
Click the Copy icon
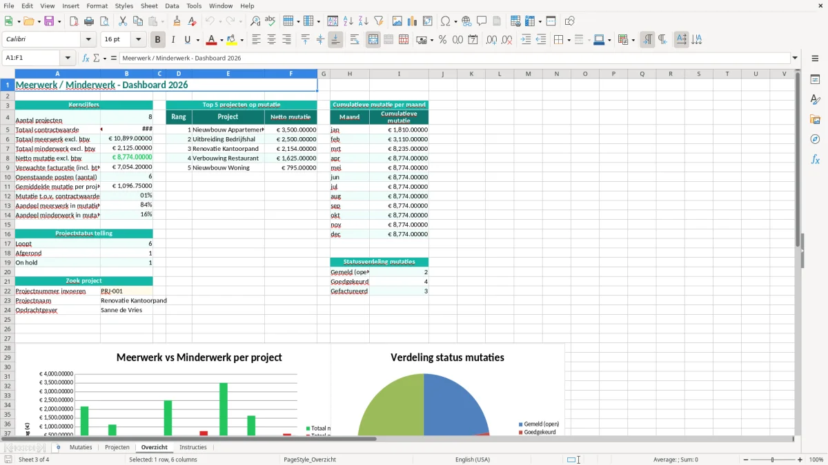tap(138, 21)
